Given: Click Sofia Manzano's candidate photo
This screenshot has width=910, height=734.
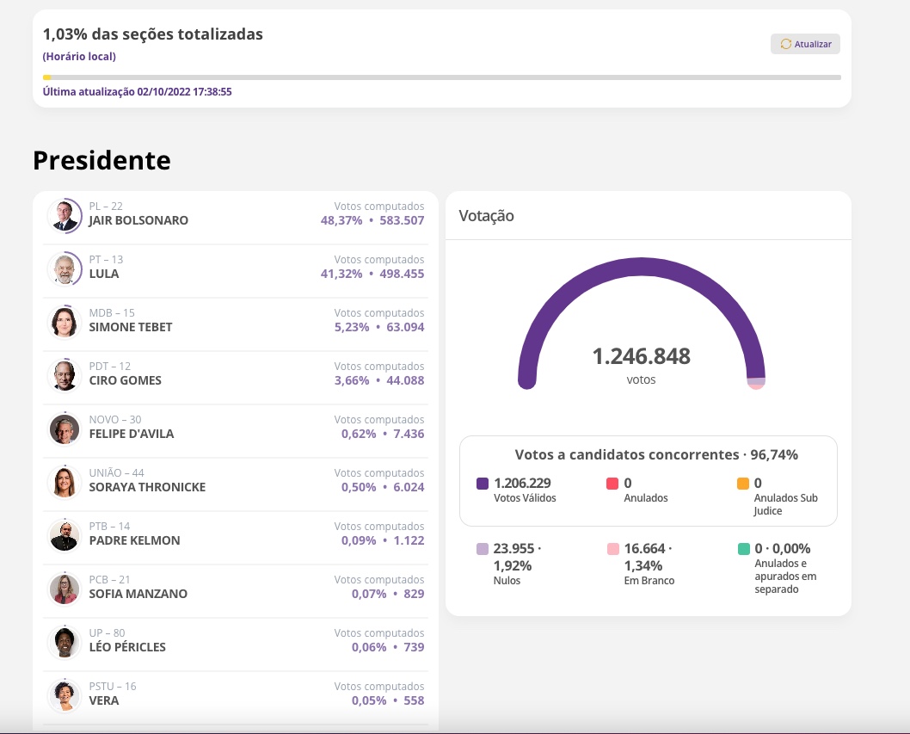Looking at the screenshot, I should coord(64,589).
